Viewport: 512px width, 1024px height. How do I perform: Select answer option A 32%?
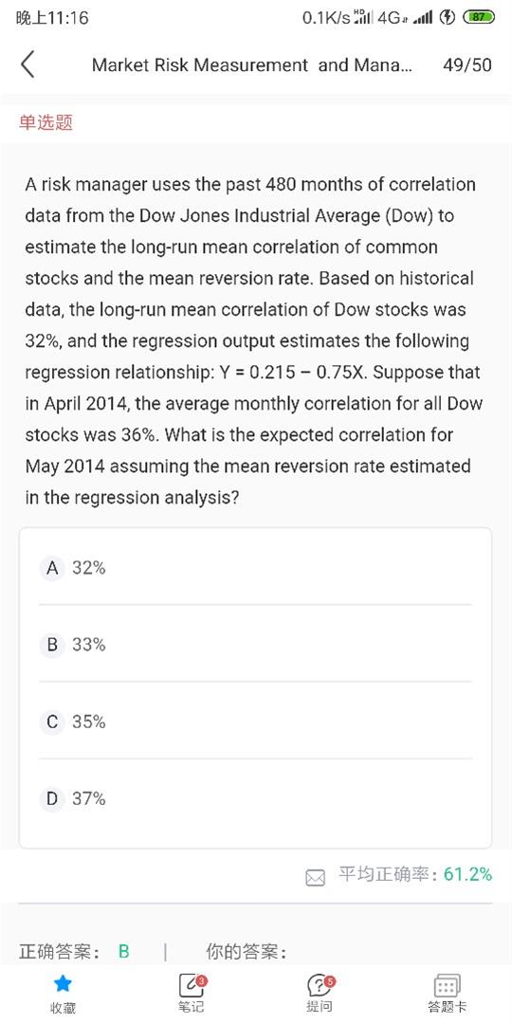click(255, 568)
